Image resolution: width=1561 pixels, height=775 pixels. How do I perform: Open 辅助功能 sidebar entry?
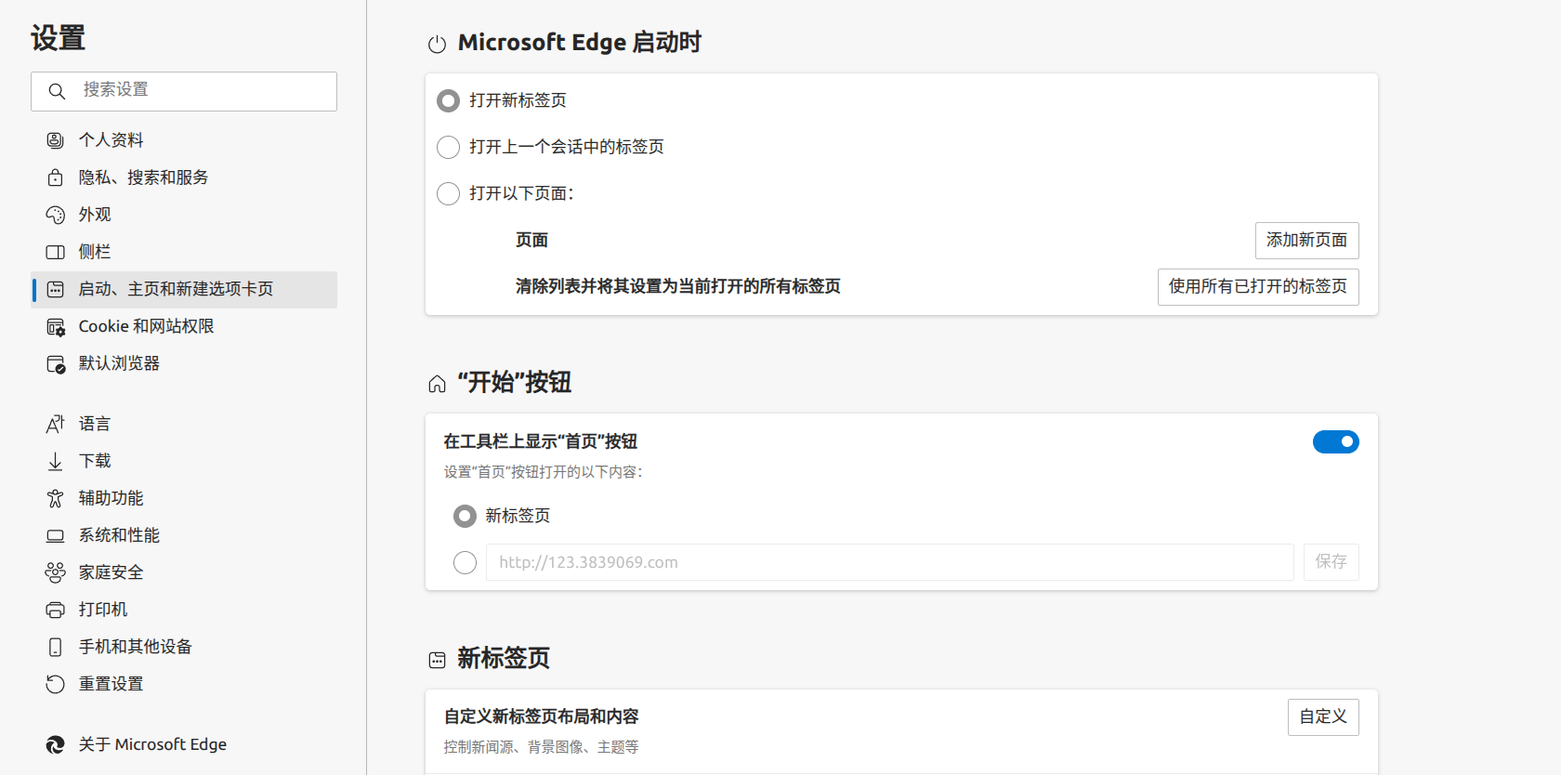[x=184, y=498]
